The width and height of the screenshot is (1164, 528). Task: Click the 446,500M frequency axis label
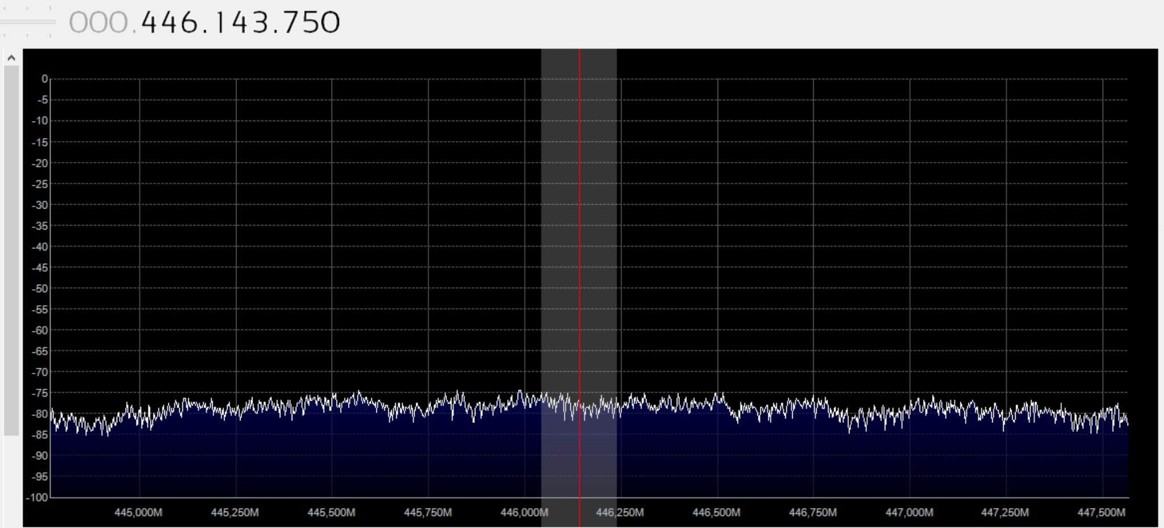pos(716,513)
